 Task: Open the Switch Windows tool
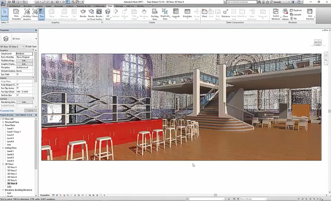coord(276,14)
